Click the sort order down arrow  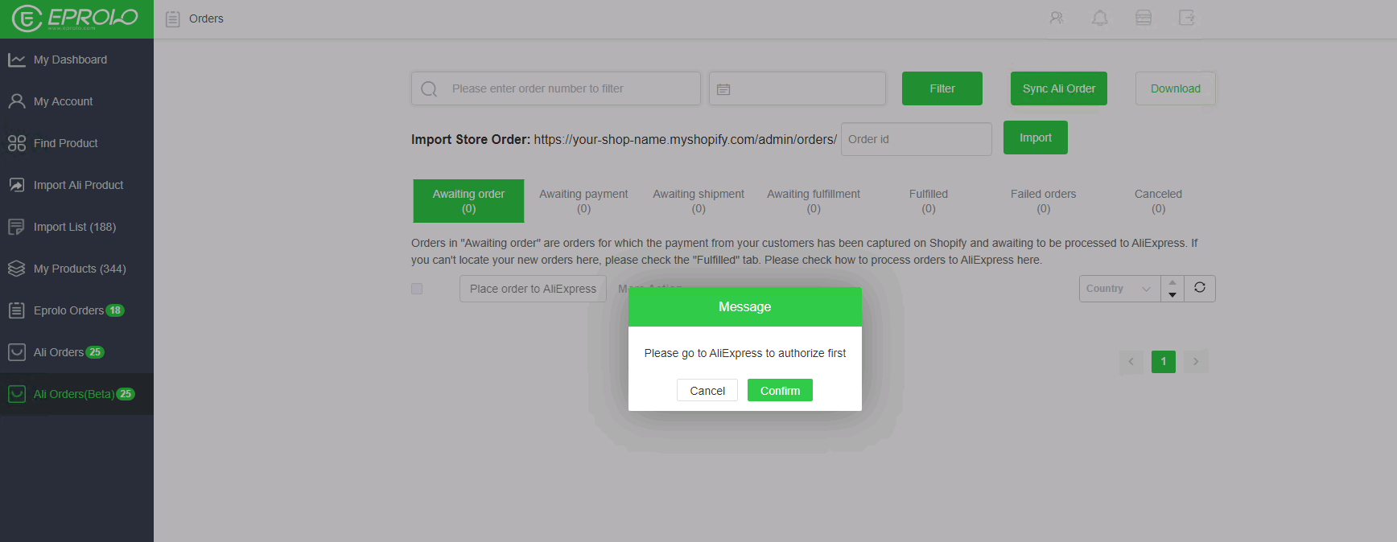click(1172, 295)
